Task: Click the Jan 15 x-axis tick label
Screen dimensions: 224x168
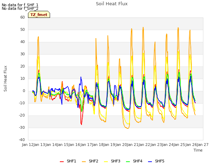Action: pyautogui.click(x=63, y=145)
